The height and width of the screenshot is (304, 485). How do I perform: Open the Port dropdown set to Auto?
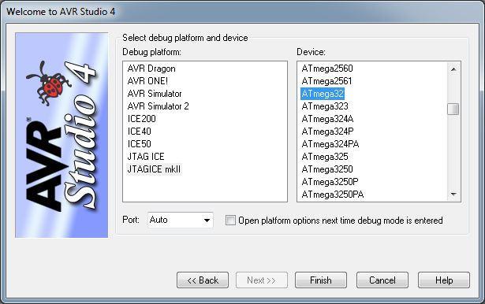coord(181,220)
